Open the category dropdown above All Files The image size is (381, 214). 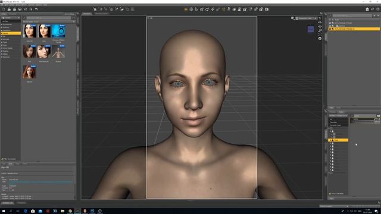click(x=11, y=18)
